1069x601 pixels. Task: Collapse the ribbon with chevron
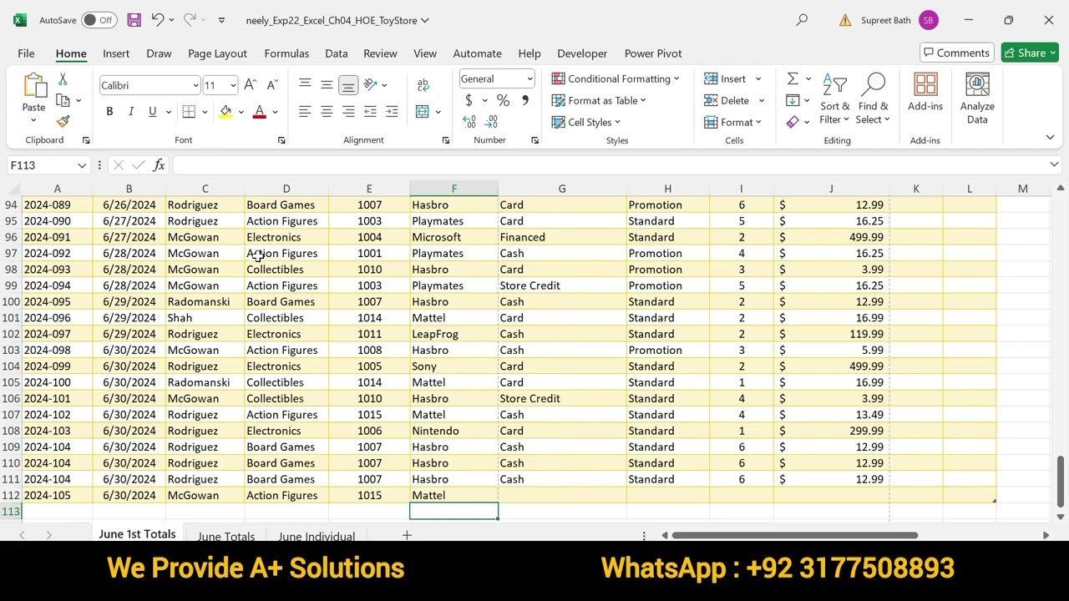pos(1050,138)
